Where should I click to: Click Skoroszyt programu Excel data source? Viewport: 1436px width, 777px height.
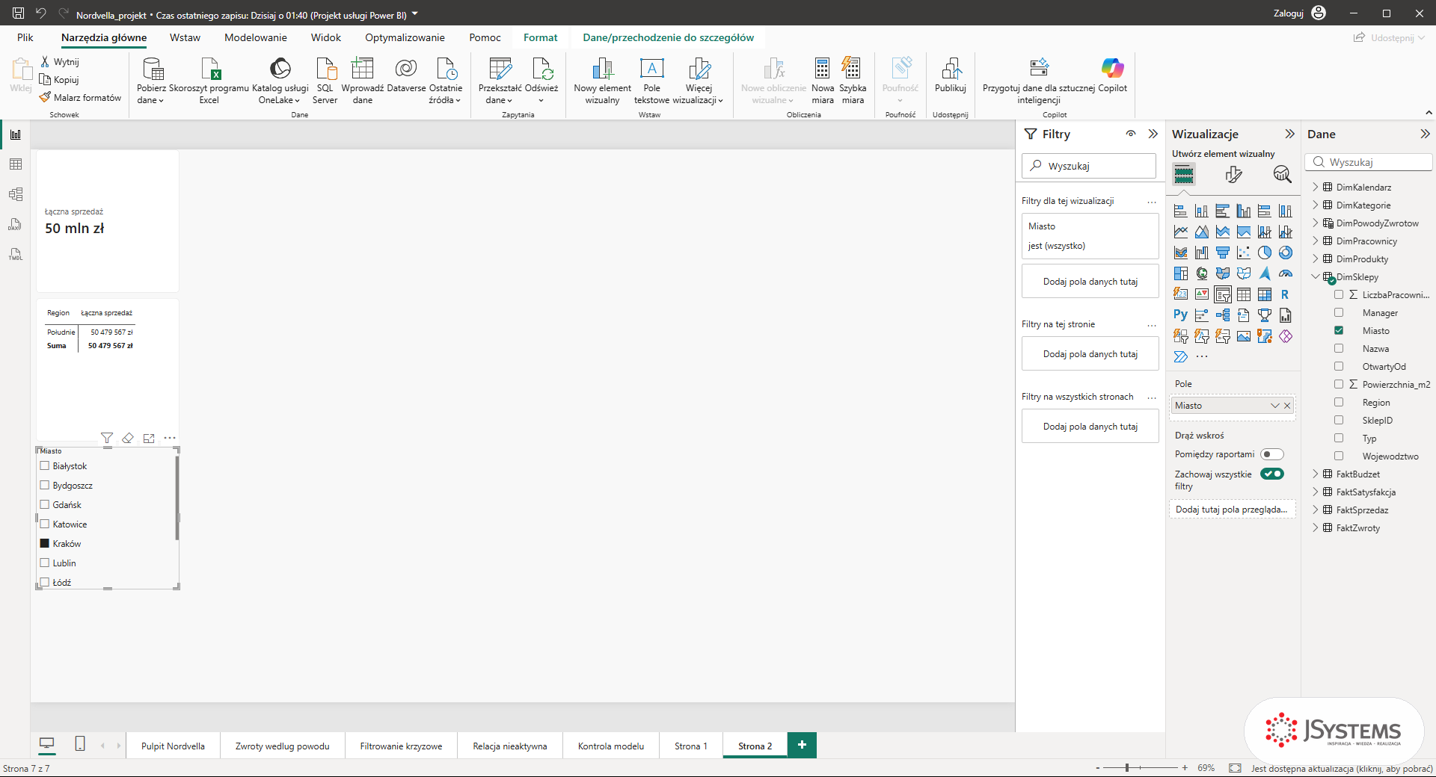point(209,81)
